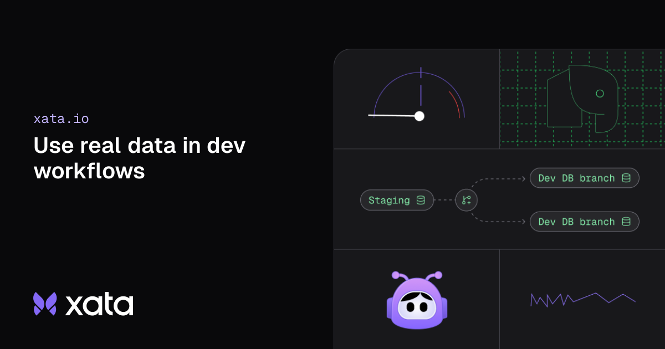Click the purple sparkline chart
This screenshot has width=665, height=349.
pos(583,299)
